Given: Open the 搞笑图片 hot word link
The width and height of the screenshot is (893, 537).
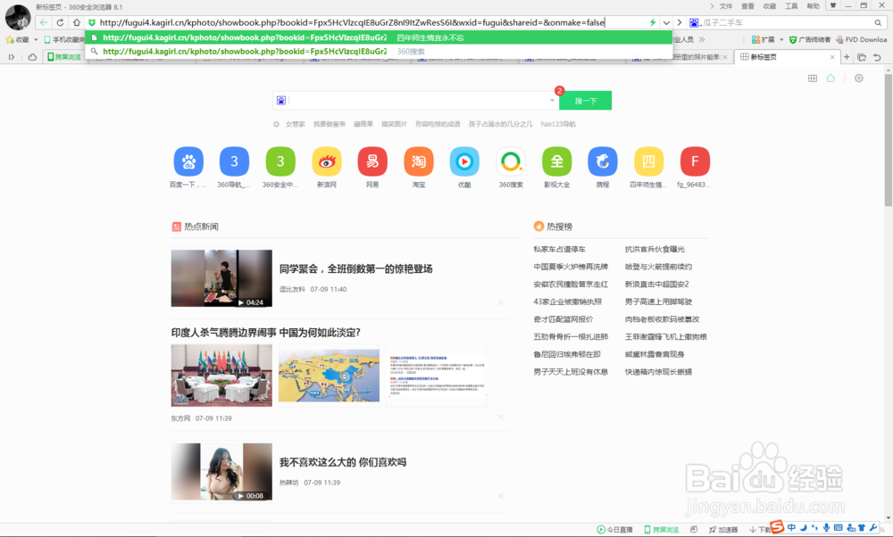Looking at the screenshot, I should click(394, 124).
